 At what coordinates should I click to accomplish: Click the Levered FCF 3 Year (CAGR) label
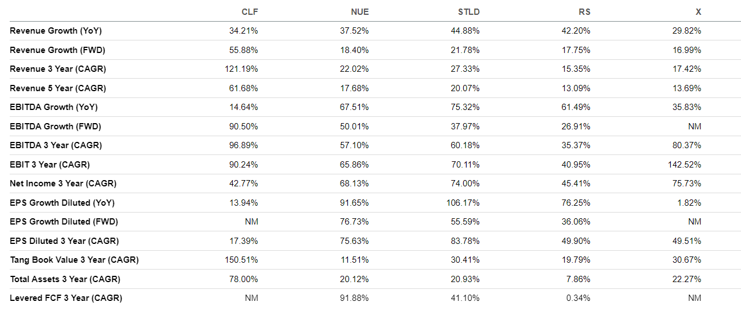pyautogui.click(x=66, y=298)
